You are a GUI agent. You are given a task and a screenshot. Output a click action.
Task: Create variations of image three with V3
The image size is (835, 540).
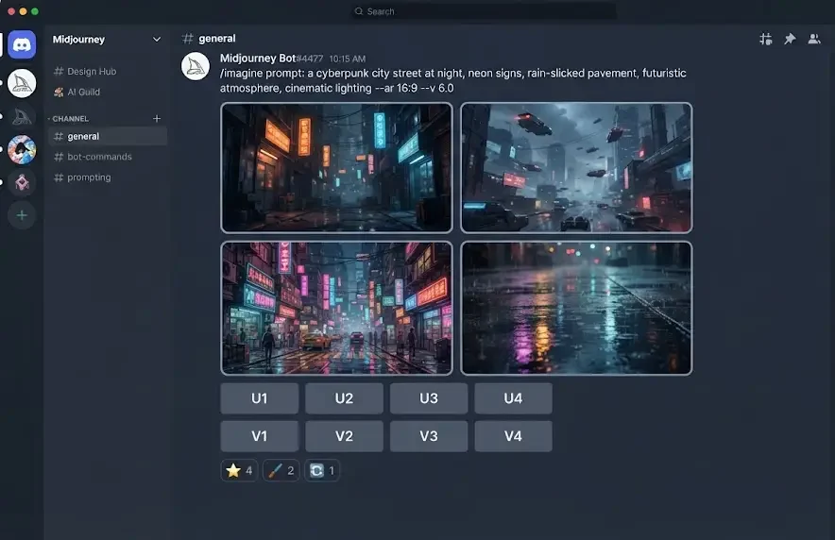click(x=429, y=436)
